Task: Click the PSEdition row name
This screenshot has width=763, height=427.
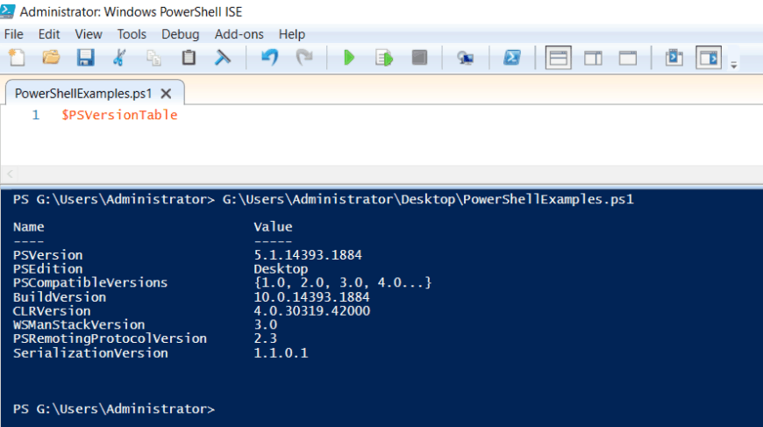Action: pos(47,268)
